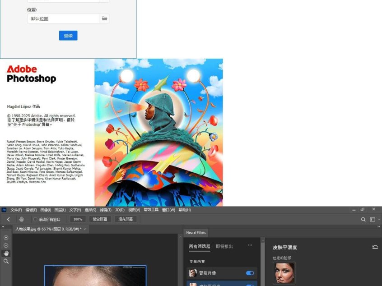Select the Hand tool in left toolbar

point(6,253)
